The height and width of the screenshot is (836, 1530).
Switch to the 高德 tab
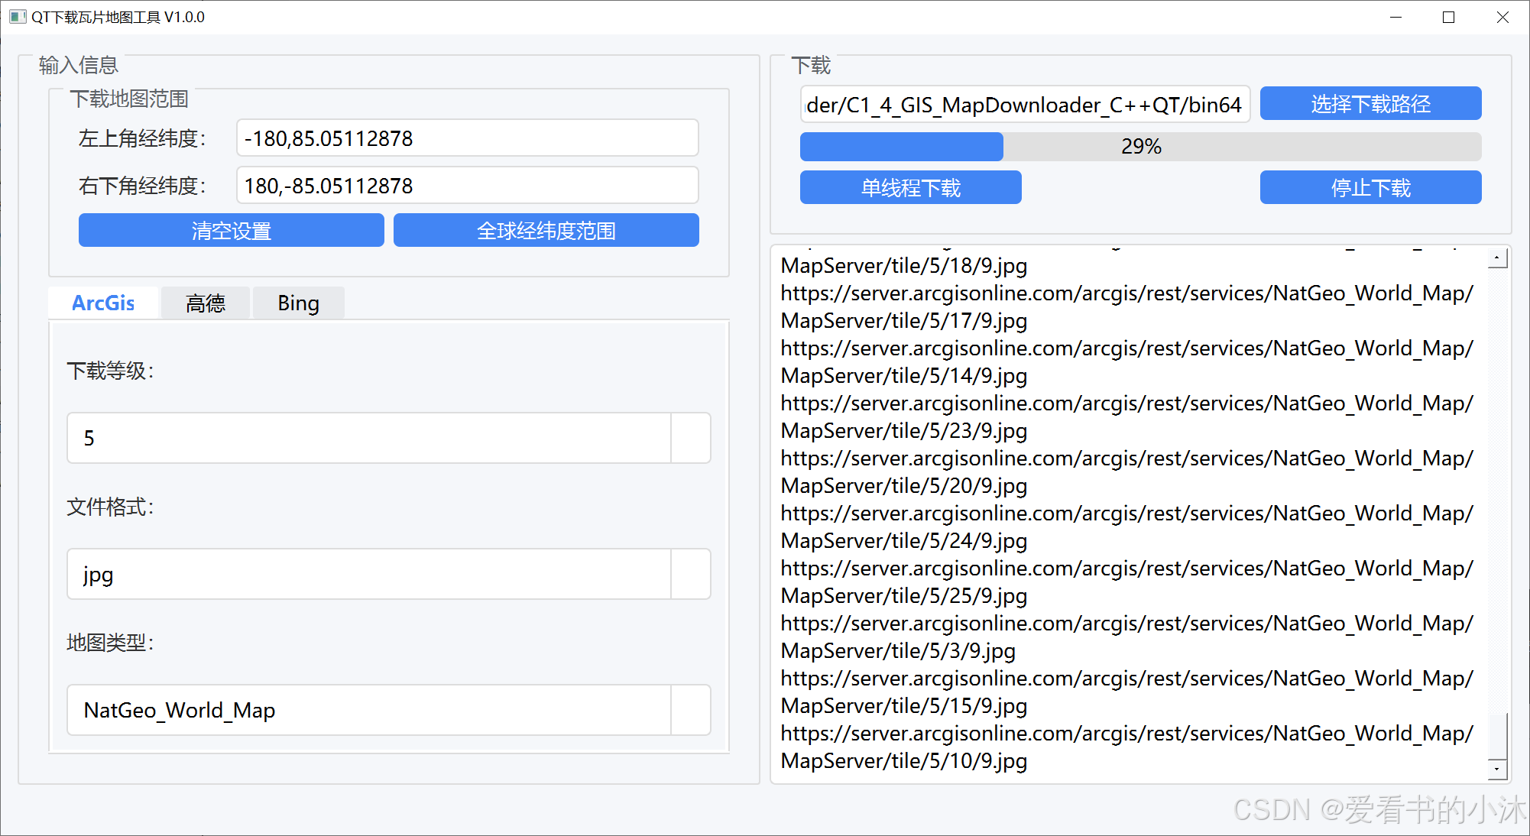pyautogui.click(x=205, y=303)
